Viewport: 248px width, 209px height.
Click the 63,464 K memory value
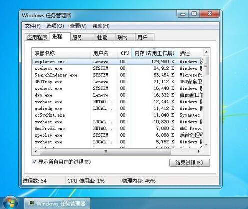[x=164, y=75]
